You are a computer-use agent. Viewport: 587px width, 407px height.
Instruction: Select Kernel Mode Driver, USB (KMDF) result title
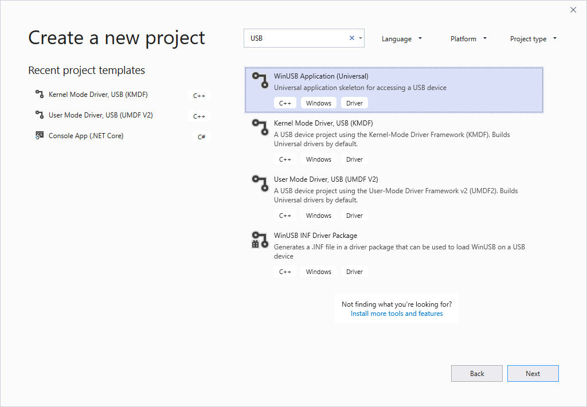point(323,123)
